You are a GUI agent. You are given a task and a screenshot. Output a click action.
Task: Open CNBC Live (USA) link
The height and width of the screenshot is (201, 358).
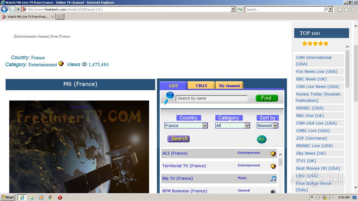pos(313,131)
